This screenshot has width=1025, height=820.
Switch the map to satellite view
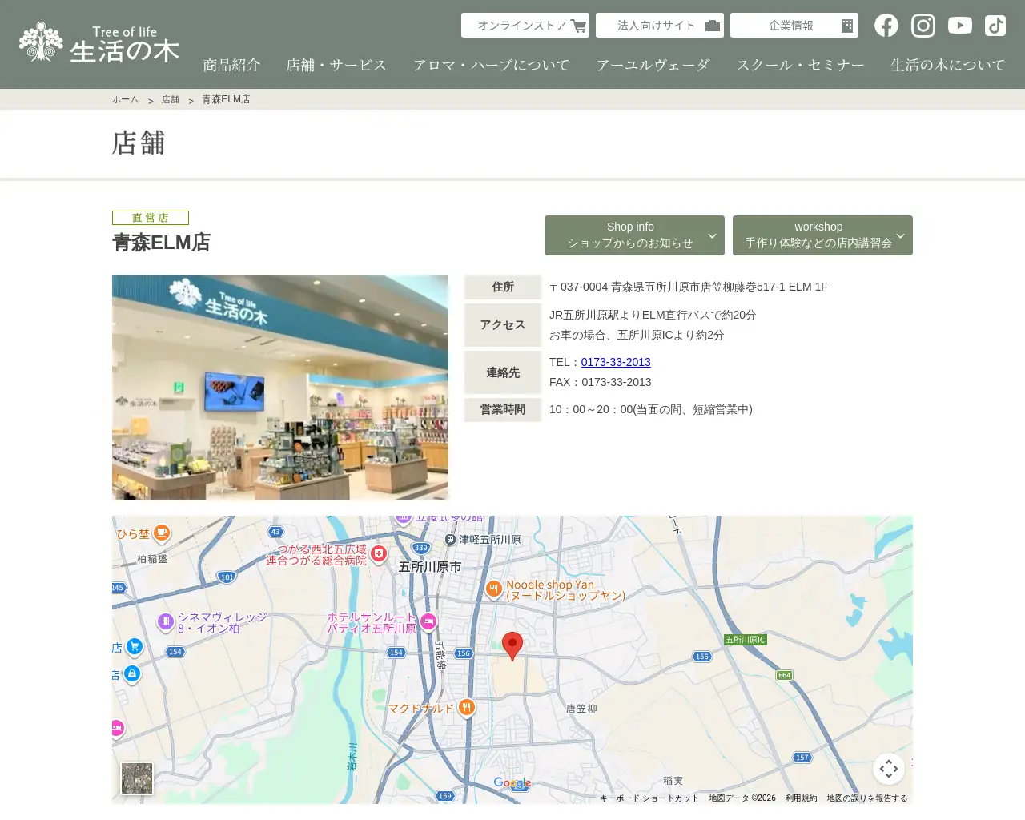pos(136,778)
